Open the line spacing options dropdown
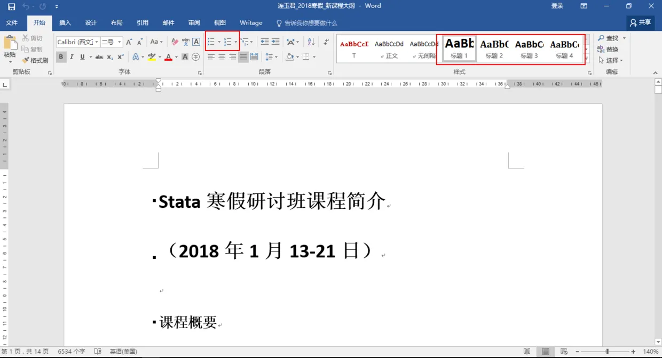Screen dimensions: 662x358 (x=272, y=56)
